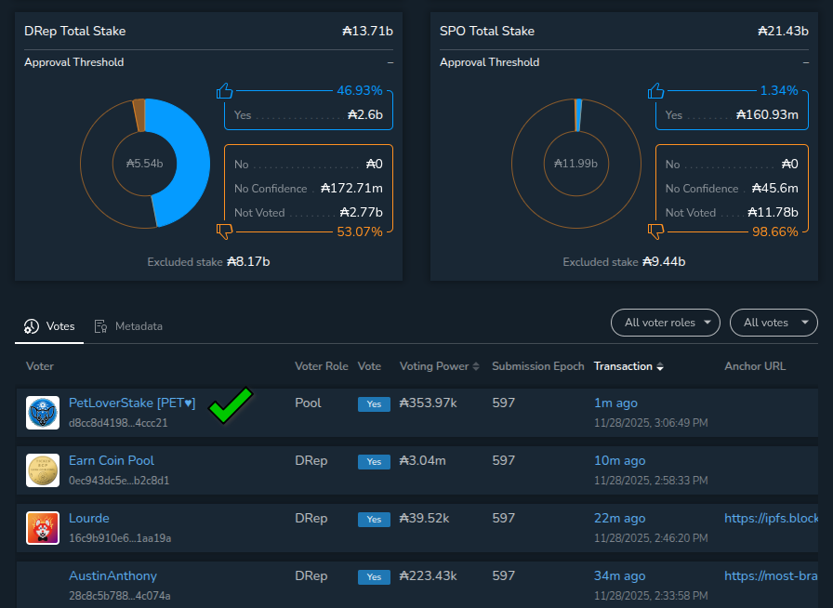
Task: Open the All votes filter dropdown
Action: pos(773,323)
